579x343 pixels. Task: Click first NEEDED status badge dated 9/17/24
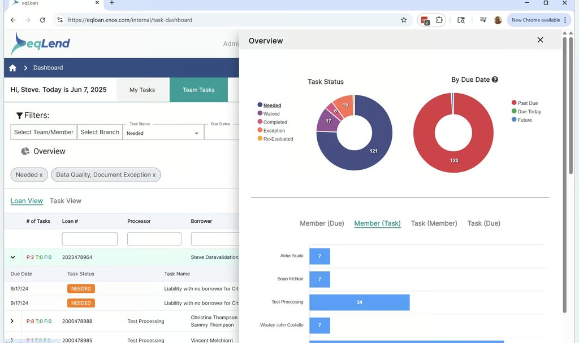coord(81,288)
